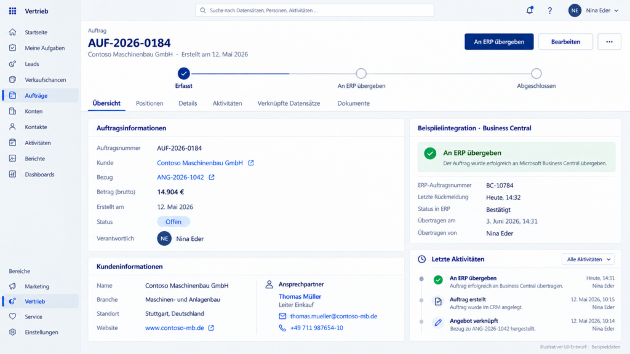Click the Kontakte person icon
630x354 pixels.
pyautogui.click(x=12, y=127)
